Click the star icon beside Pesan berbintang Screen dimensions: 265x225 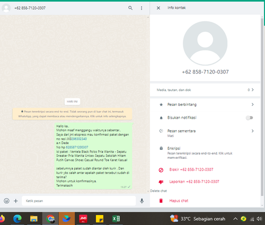pos(161,105)
